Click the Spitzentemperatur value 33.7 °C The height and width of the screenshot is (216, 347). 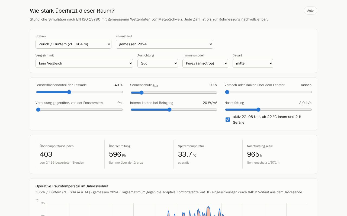187,154
